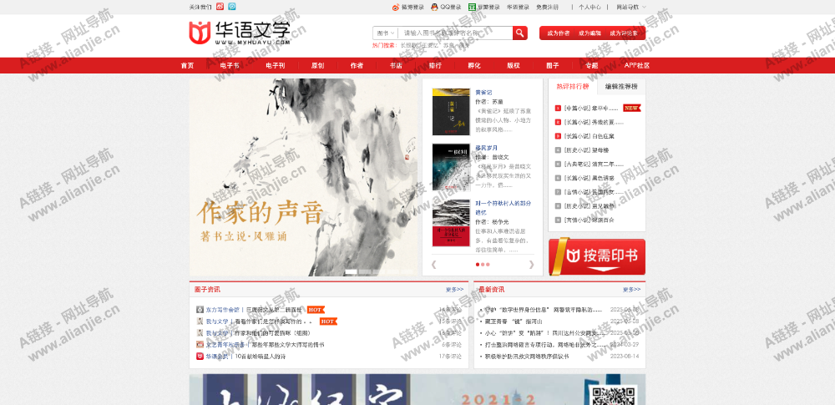
Task: Open the hot search term 长恨歌
Action: tap(408, 45)
